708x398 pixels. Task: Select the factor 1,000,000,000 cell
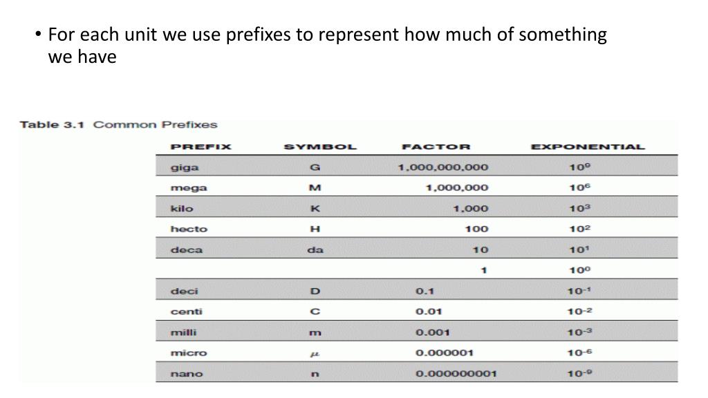(x=443, y=167)
